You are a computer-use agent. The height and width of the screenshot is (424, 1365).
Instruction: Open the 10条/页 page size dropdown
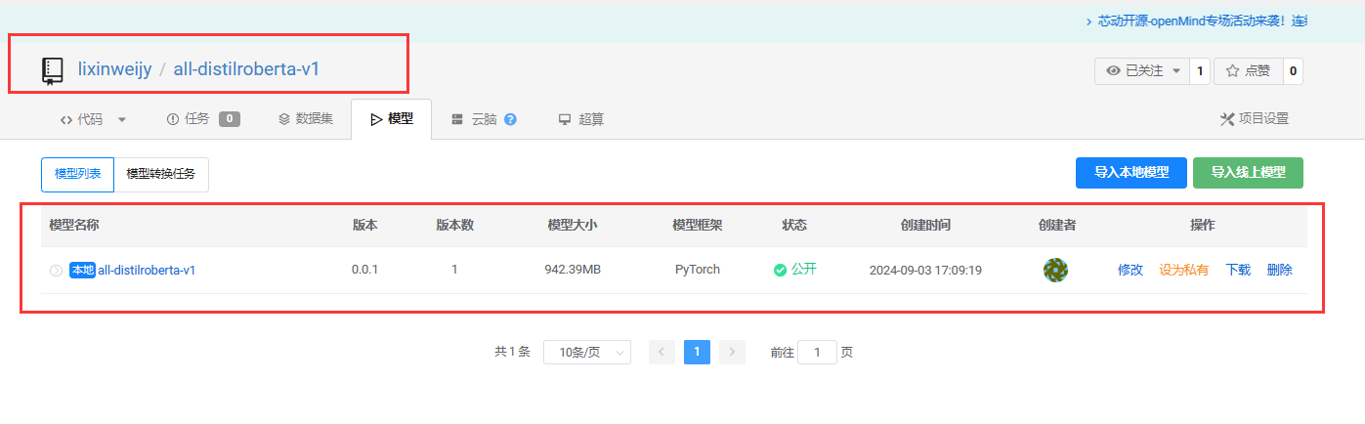(586, 353)
